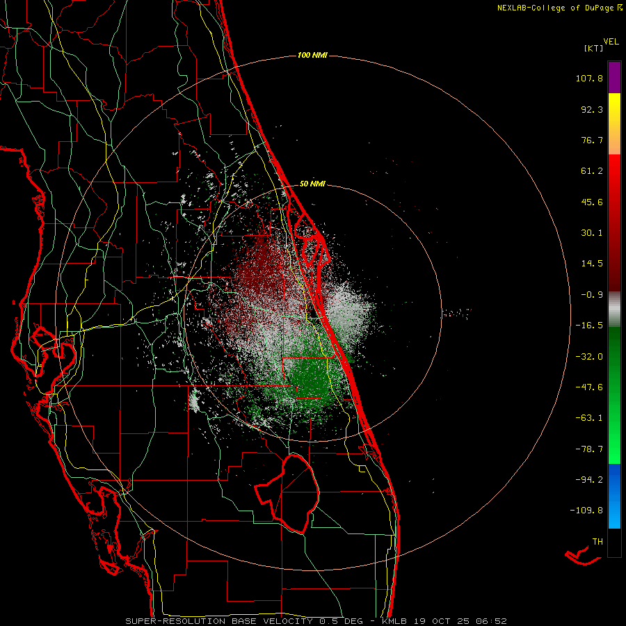Viewport: 626px width, 626px height.
Task: Click the yellow segment of the color bar
Action: pos(614,109)
